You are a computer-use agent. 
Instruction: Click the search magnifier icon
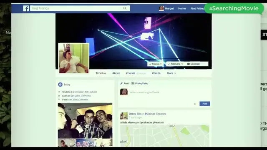point(125,8)
